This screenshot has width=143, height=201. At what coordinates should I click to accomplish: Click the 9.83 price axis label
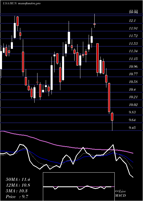(132, 112)
